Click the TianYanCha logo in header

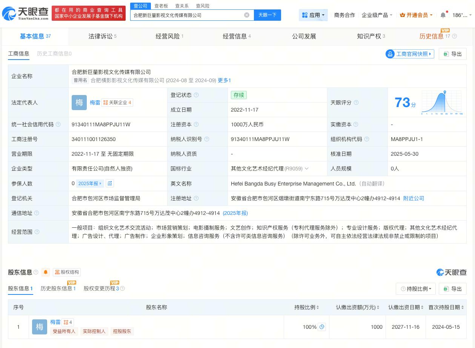point(25,14)
